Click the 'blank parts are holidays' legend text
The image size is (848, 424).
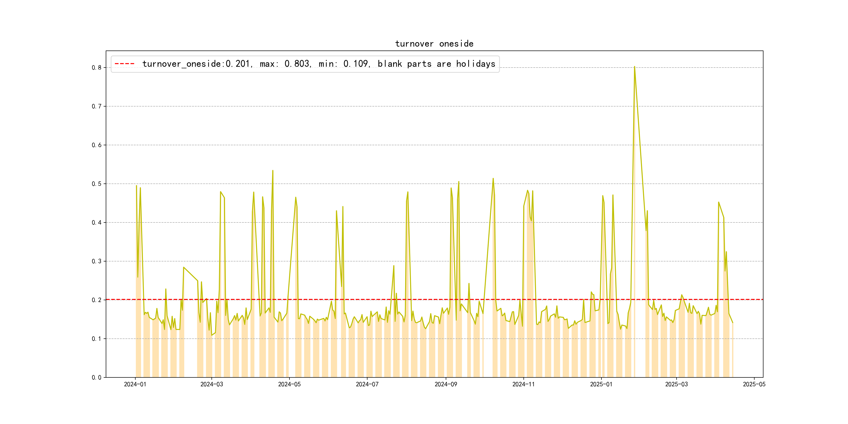(x=436, y=64)
